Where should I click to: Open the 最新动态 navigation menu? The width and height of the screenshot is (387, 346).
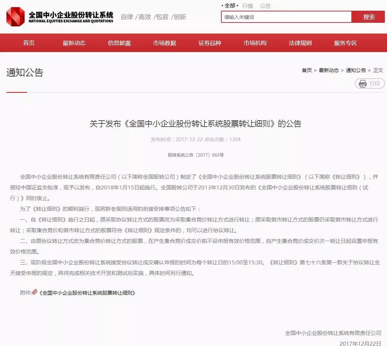(74, 43)
